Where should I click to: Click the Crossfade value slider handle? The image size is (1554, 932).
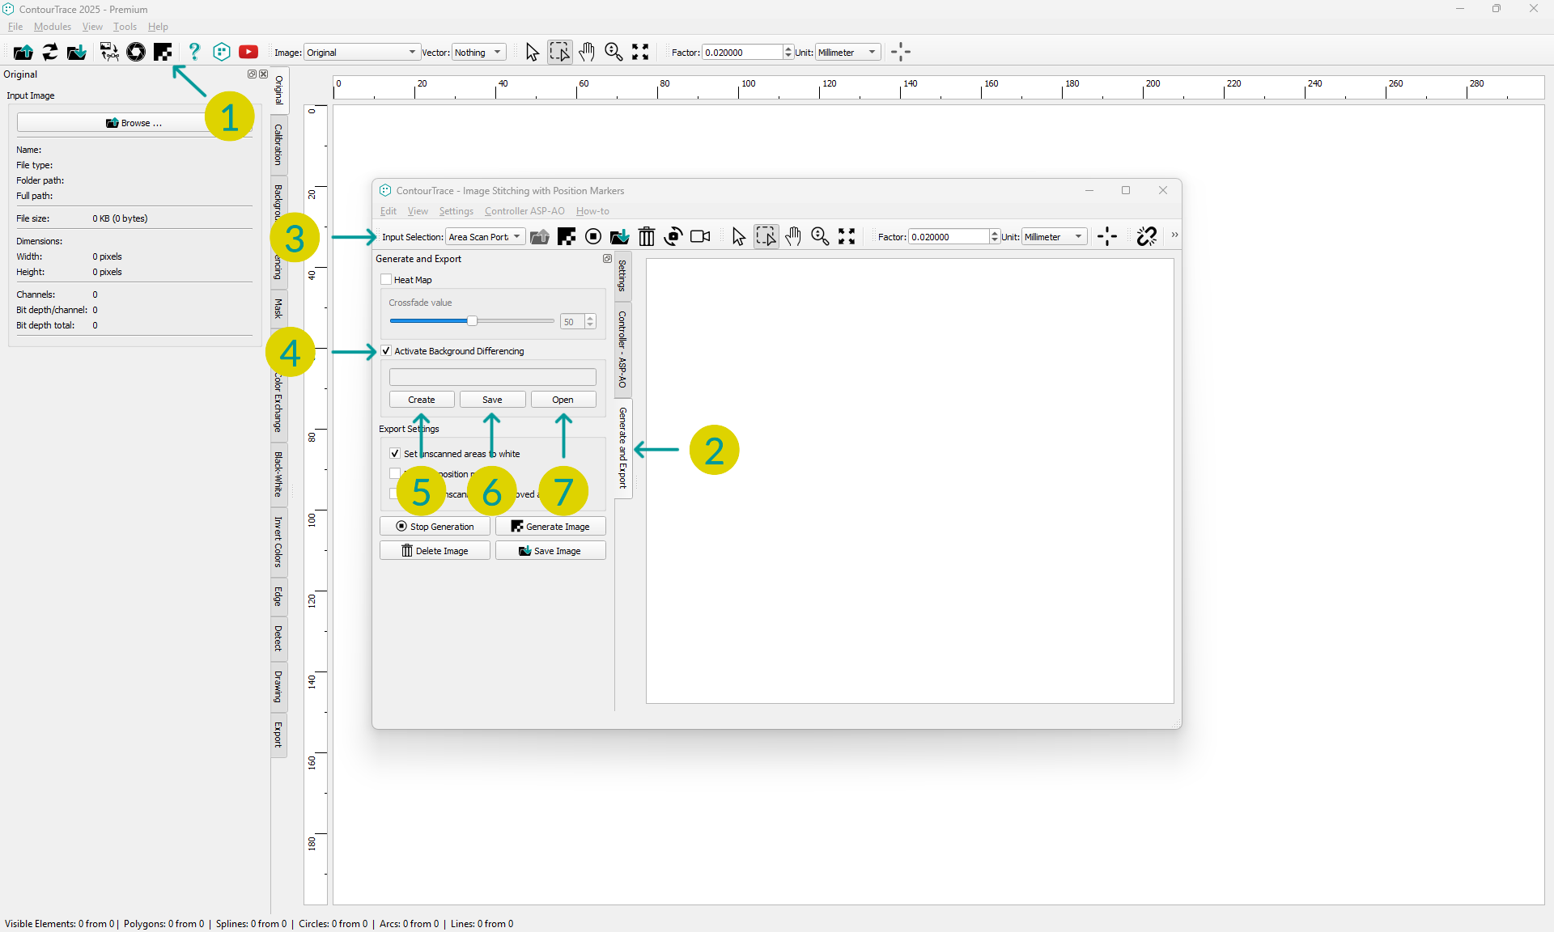coord(472,321)
